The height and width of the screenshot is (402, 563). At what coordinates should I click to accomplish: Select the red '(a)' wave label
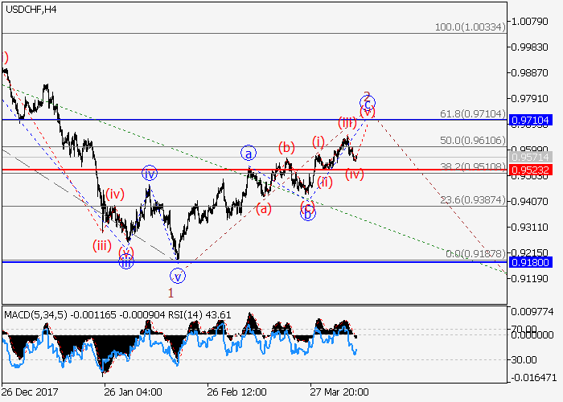263,209
